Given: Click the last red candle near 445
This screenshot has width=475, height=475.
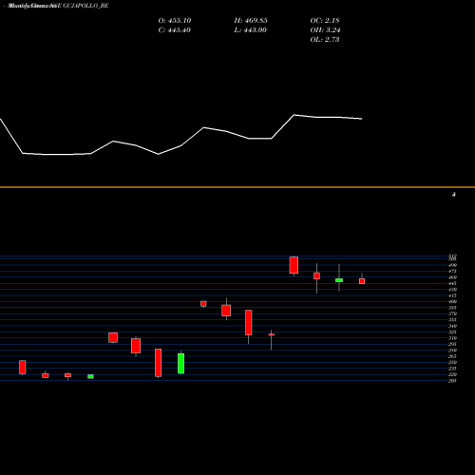Looking at the screenshot, I should [x=362, y=281].
